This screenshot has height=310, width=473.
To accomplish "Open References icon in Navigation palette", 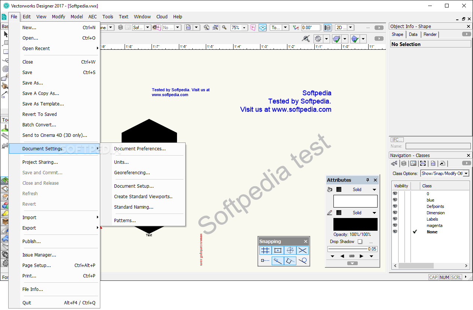I will pos(442,163).
